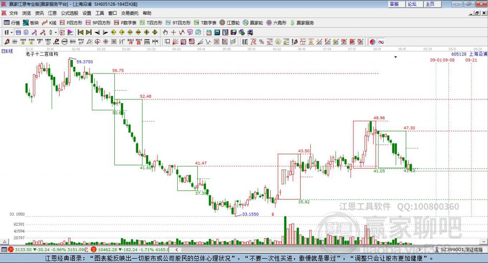Move chart right with black arrow
Viewport: 488px width, 263px height.
tap(105, 32)
